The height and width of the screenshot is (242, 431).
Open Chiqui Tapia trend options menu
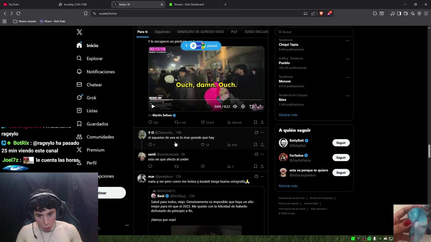[347, 41]
